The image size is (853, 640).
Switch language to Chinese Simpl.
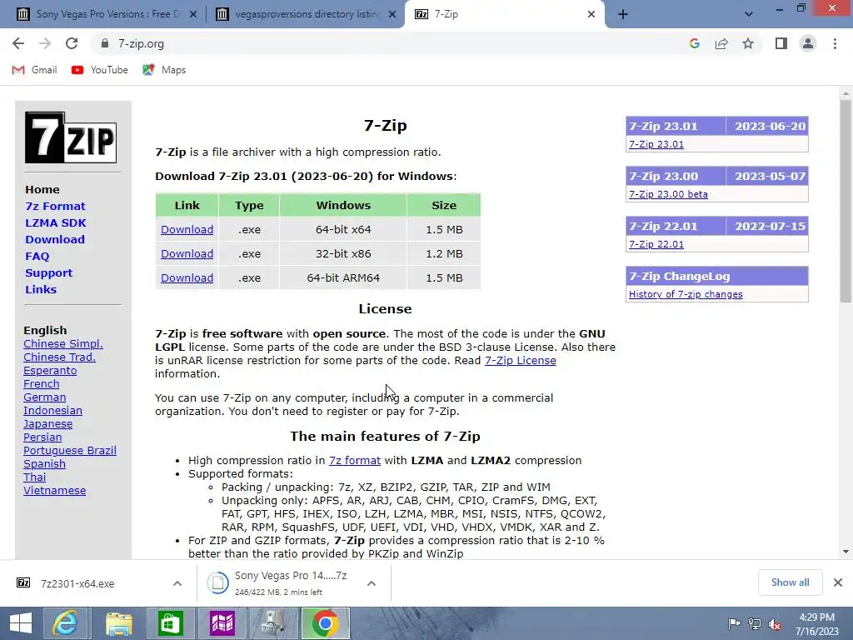(63, 344)
